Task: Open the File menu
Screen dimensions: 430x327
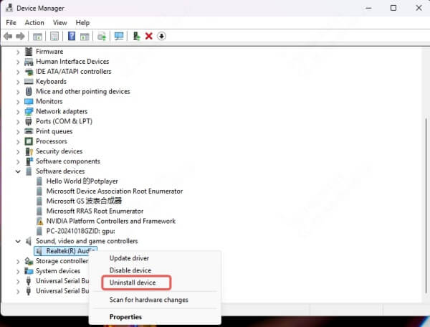Action: pos(11,22)
